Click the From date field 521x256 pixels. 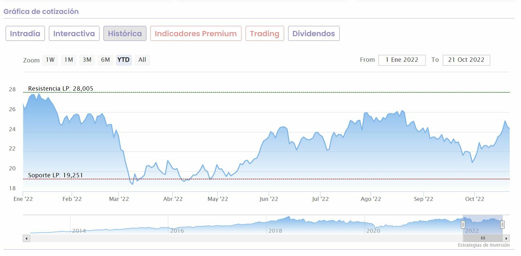tap(402, 60)
